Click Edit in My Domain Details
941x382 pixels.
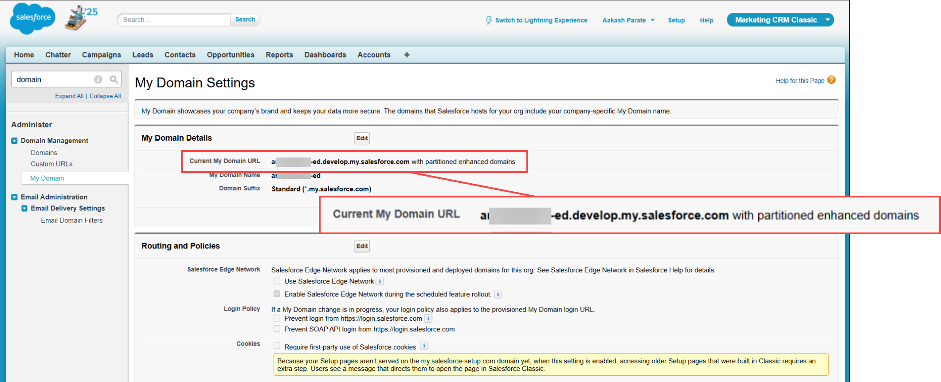362,138
